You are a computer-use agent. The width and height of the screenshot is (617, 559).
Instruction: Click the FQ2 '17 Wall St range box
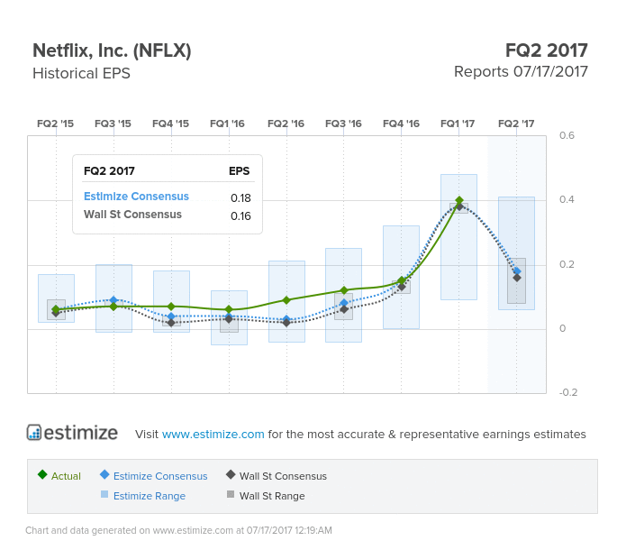click(516, 280)
